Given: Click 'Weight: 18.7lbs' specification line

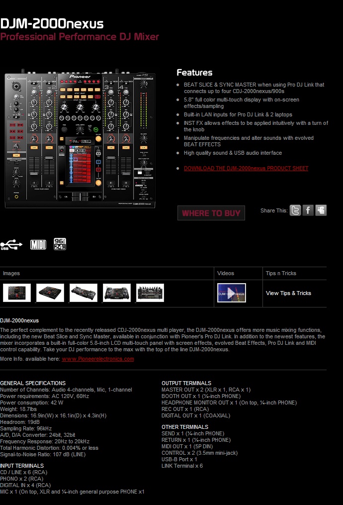Looking at the screenshot, I should coord(18,409).
